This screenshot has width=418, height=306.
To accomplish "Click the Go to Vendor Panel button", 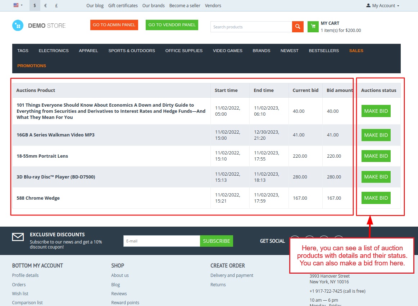I will coord(172,25).
